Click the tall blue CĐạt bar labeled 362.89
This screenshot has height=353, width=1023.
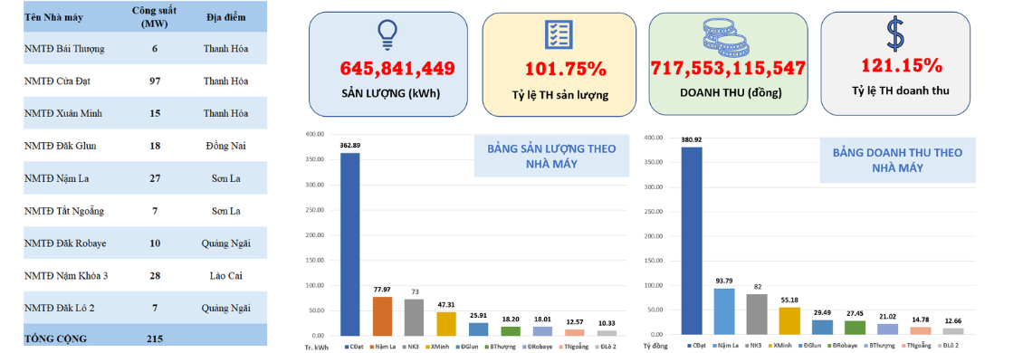tap(349, 244)
